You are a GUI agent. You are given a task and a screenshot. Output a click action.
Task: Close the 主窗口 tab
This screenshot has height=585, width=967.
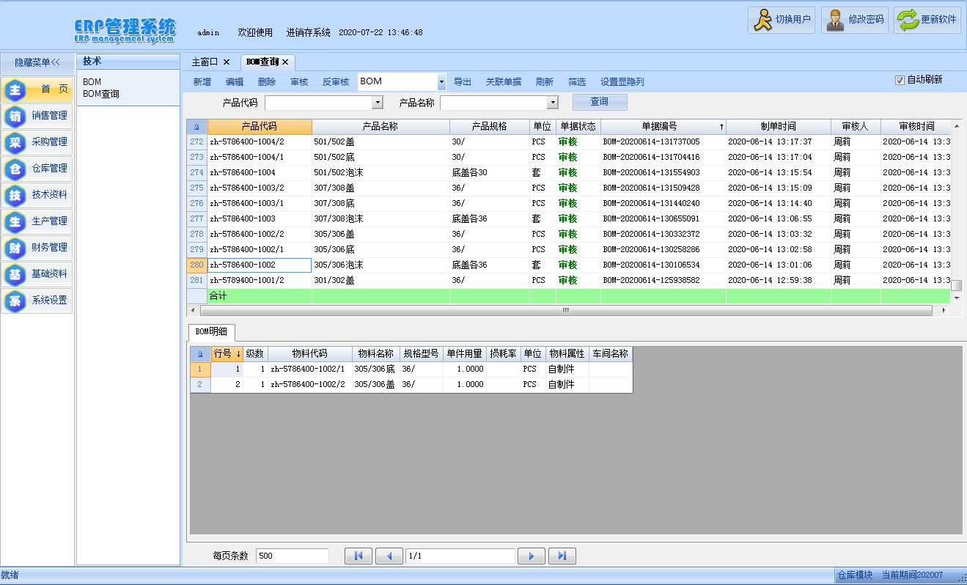[227, 62]
